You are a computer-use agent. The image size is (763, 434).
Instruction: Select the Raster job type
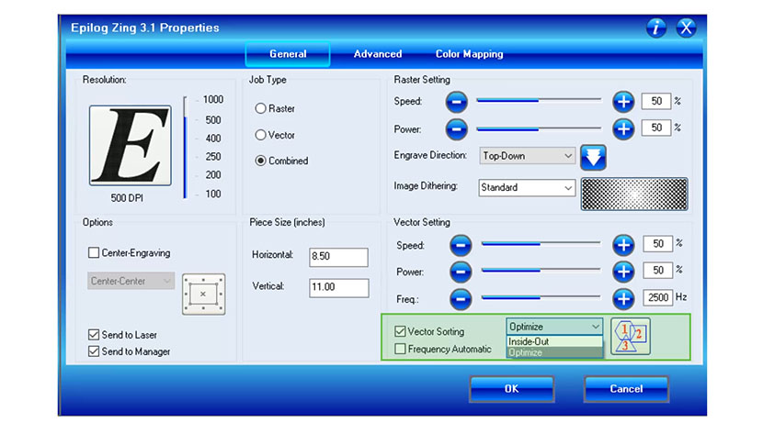(261, 108)
